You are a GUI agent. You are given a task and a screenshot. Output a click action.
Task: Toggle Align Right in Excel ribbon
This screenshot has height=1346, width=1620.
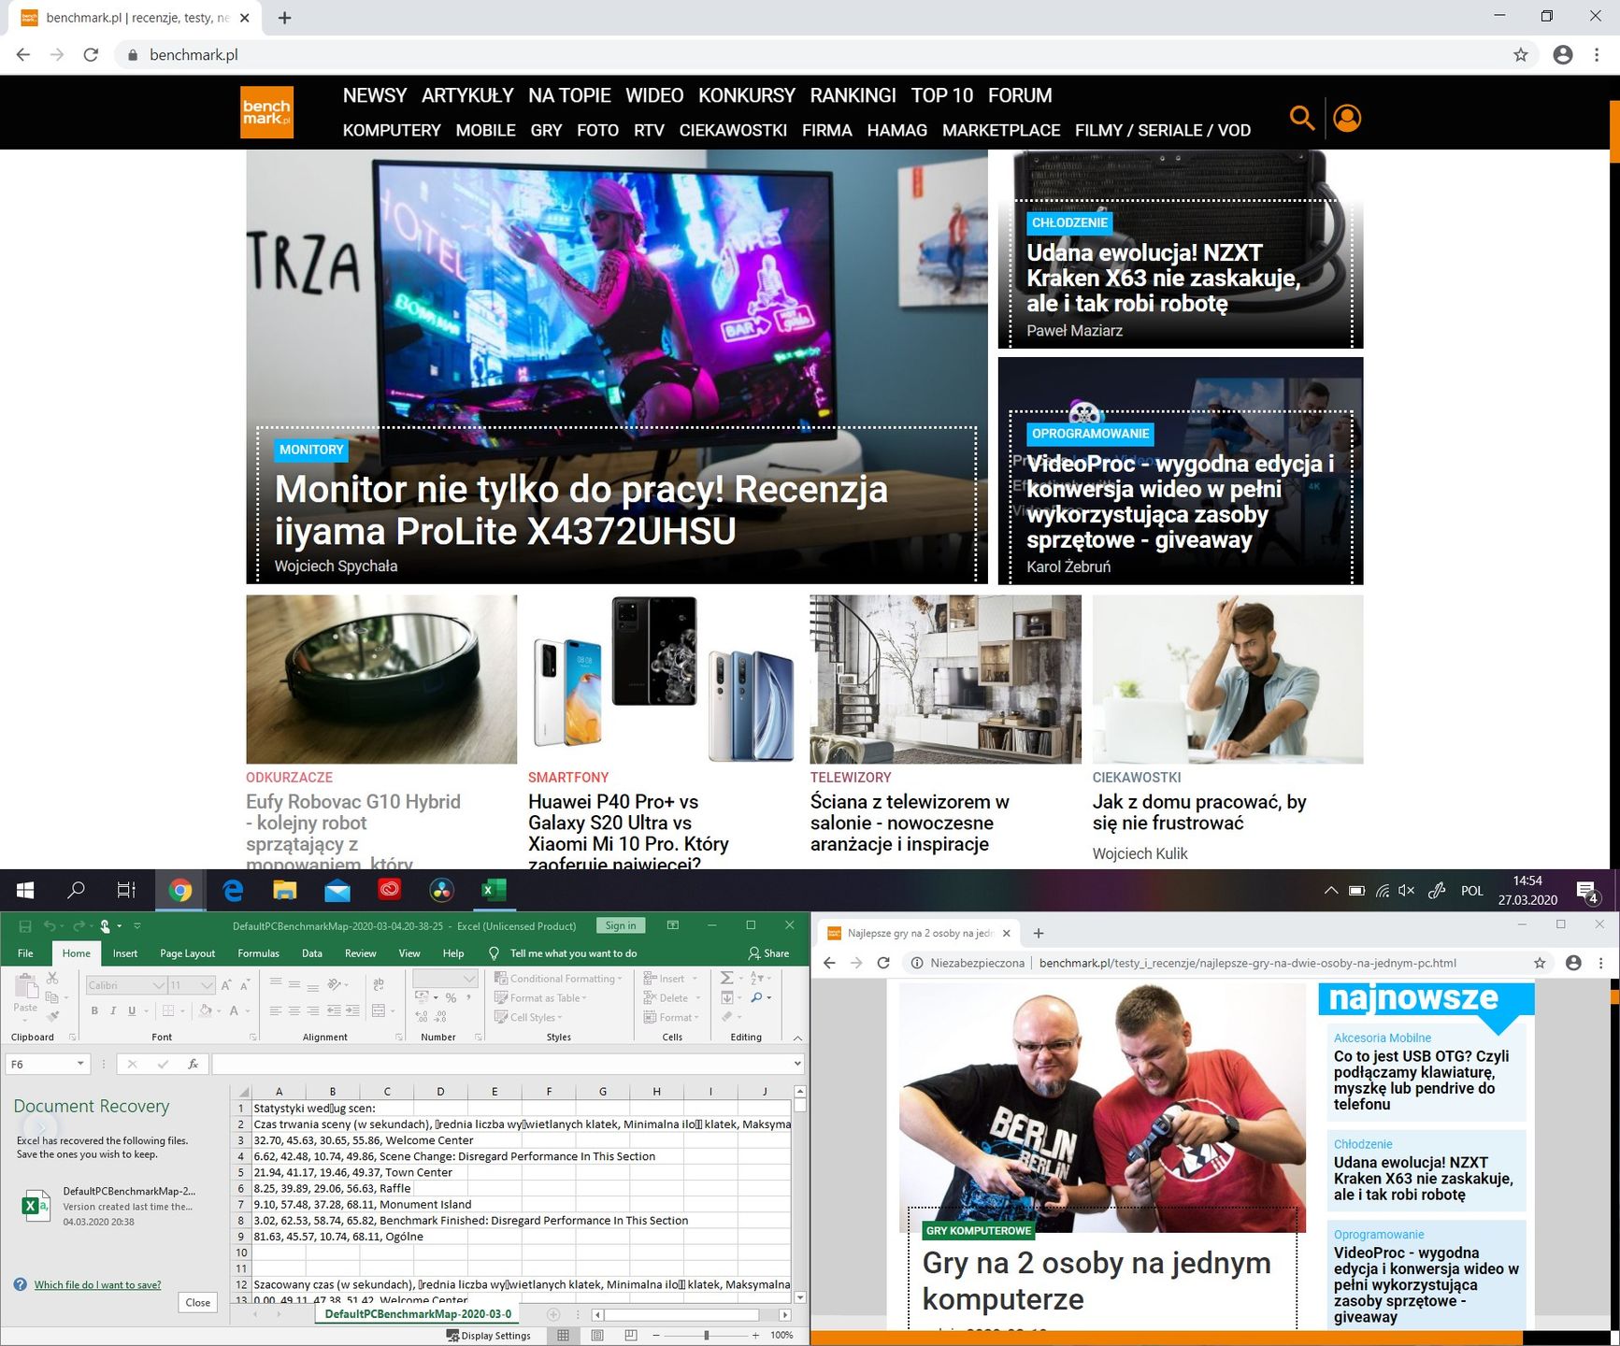(x=313, y=1010)
